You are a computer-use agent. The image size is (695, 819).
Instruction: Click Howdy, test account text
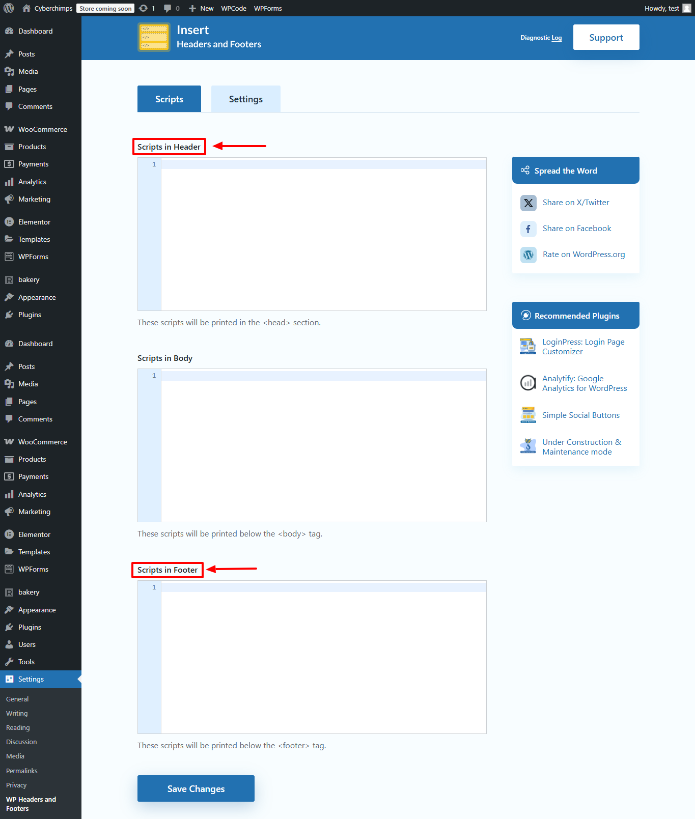tap(661, 8)
